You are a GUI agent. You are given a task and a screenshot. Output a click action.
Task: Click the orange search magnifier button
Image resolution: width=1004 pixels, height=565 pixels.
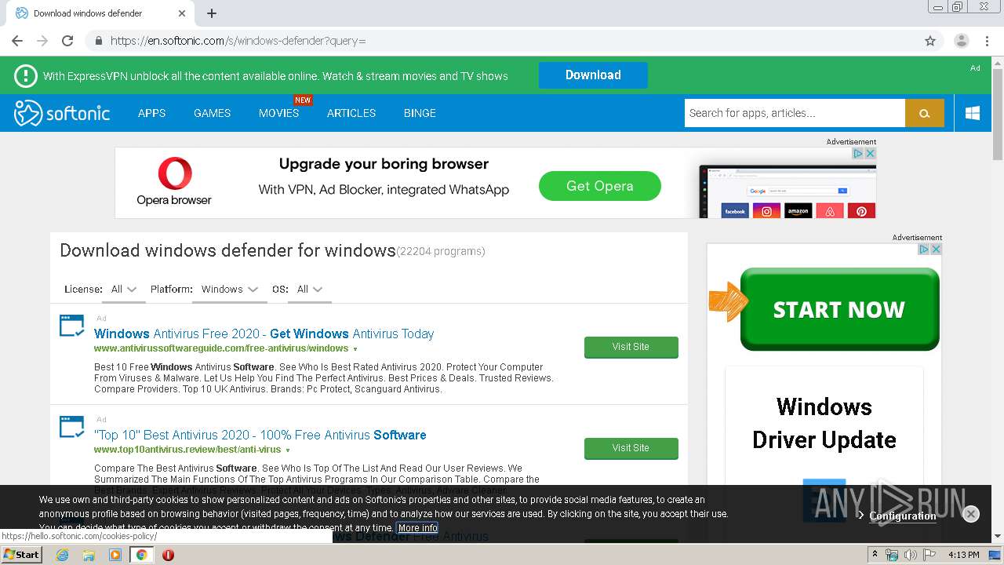tap(925, 113)
